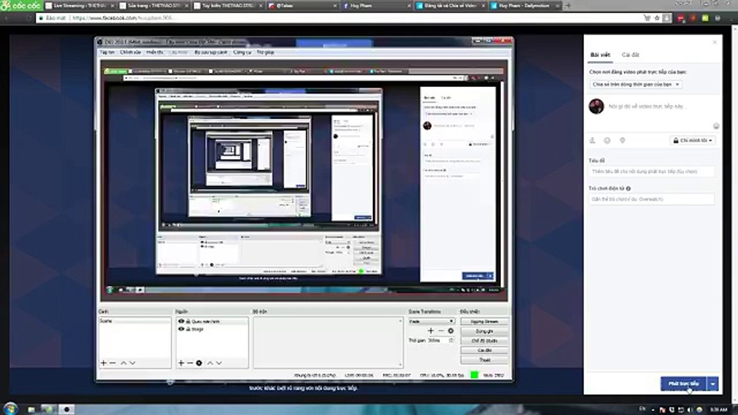
Task: Switch to the Live Streaming browser tab
Action: coord(80,6)
